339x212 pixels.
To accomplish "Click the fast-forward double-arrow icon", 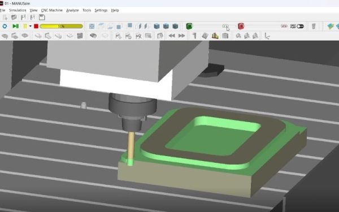I will pyautogui.click(x=181, y=36).
